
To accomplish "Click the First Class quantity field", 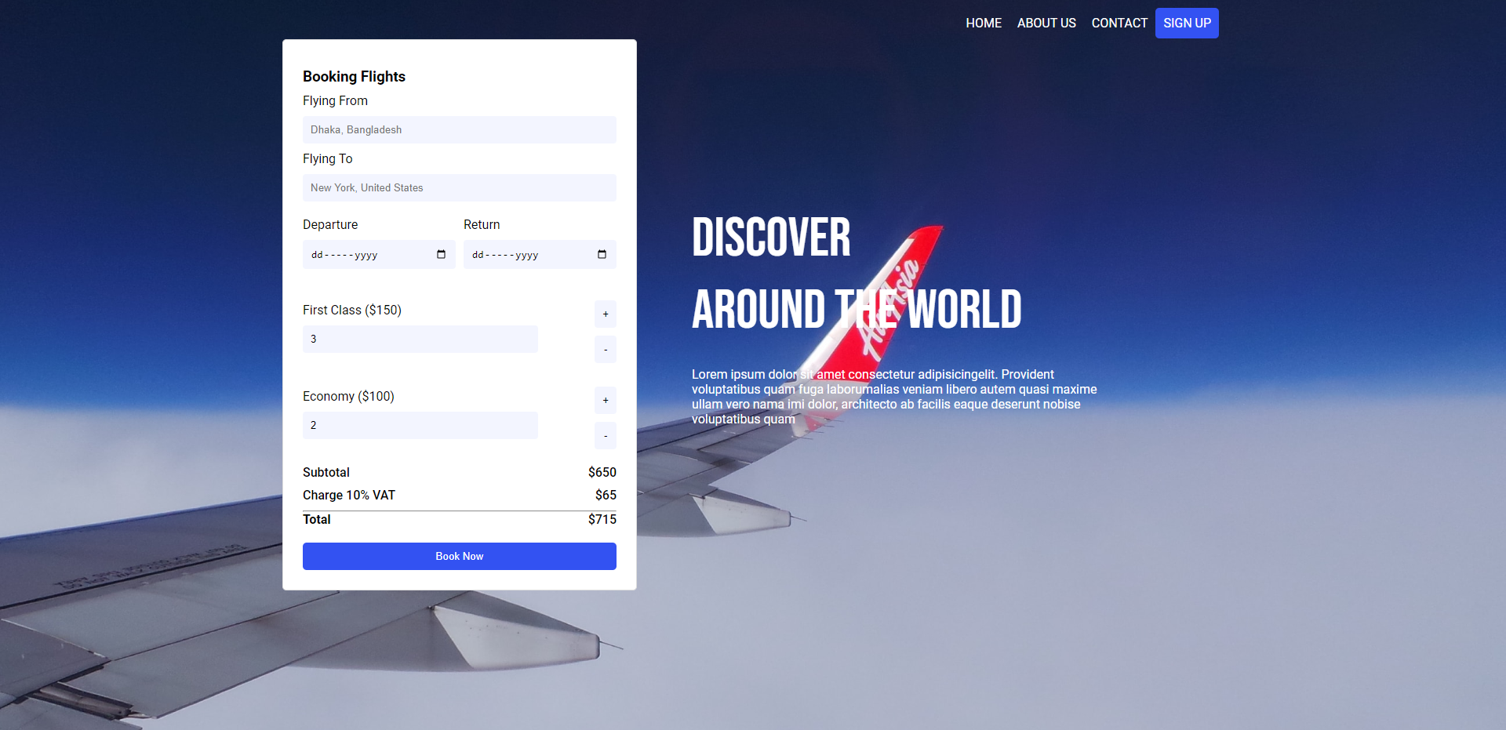I will [x=420, y=339].
